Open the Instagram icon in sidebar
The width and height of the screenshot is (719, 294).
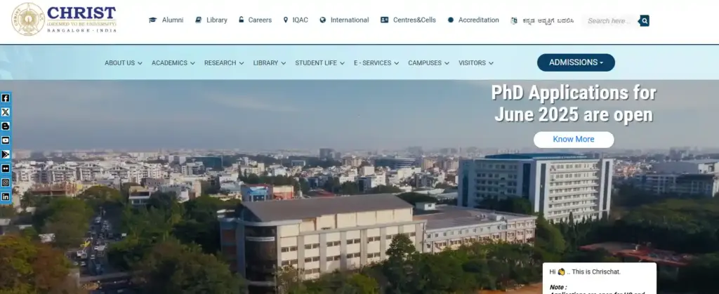6,182
